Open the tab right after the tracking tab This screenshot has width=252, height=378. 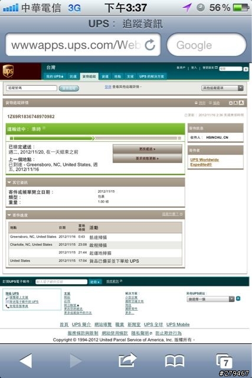point(105,76)
